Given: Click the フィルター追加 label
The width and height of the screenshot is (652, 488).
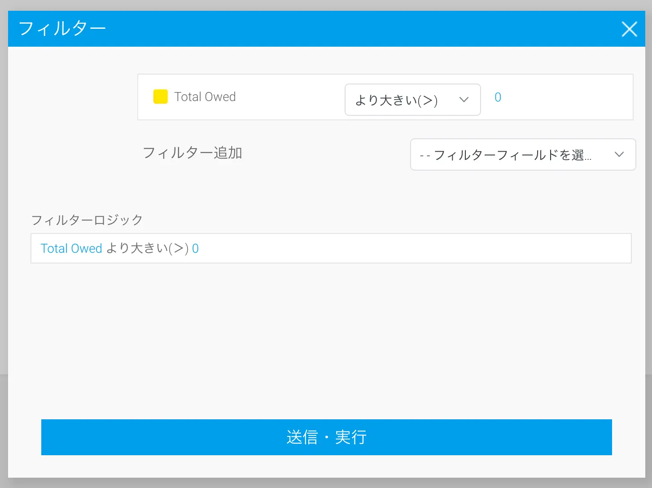Looking at the screenshot, I should [192, 153].
